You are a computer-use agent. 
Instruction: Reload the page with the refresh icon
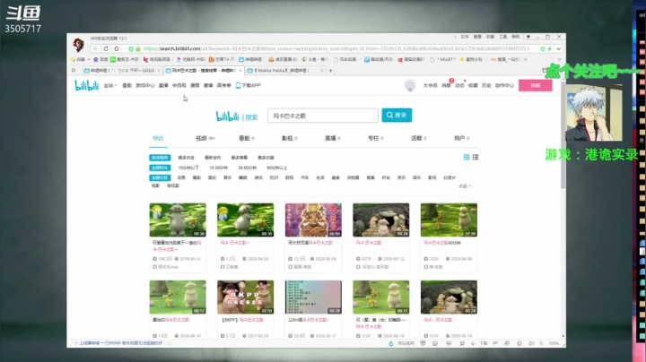106,48
